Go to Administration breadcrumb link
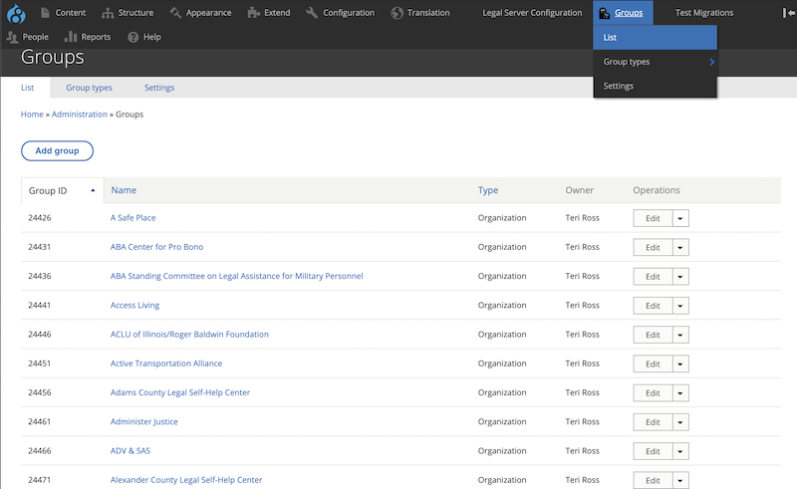 (80, 115)
